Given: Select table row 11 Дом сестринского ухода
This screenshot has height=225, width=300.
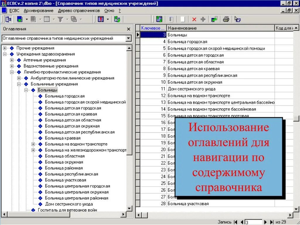Looking at the screenshot, I should [x=217, y=89].
